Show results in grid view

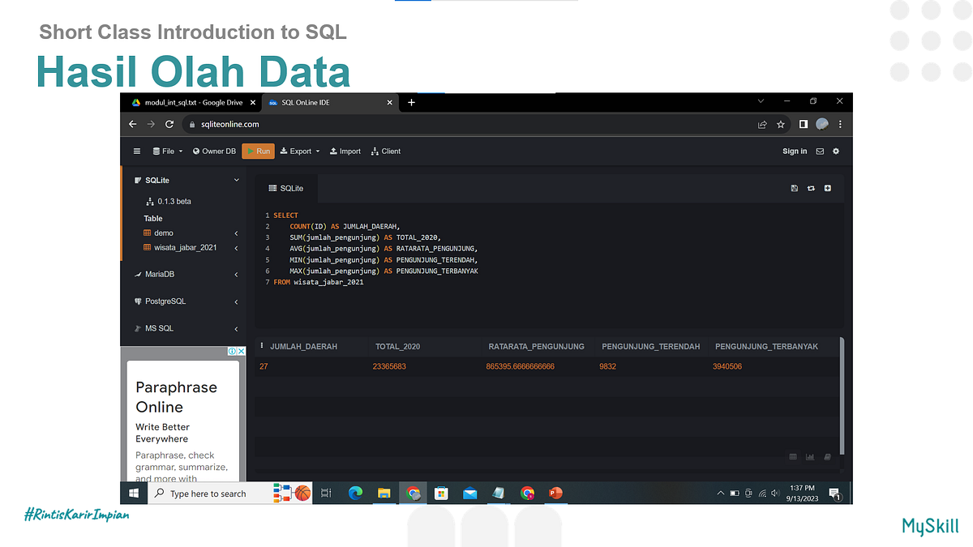[x=792, y=456]
